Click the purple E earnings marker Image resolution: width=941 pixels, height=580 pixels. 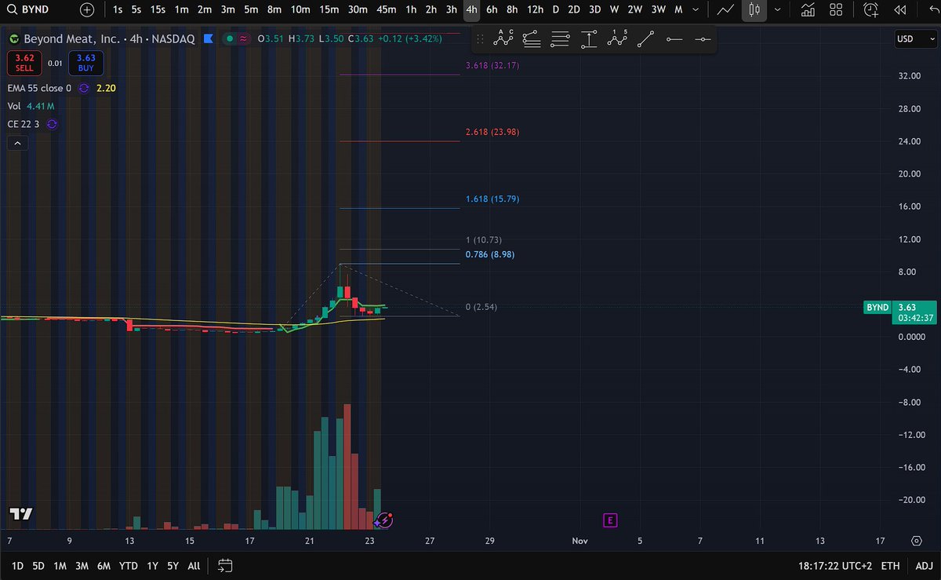coord(610,520)
